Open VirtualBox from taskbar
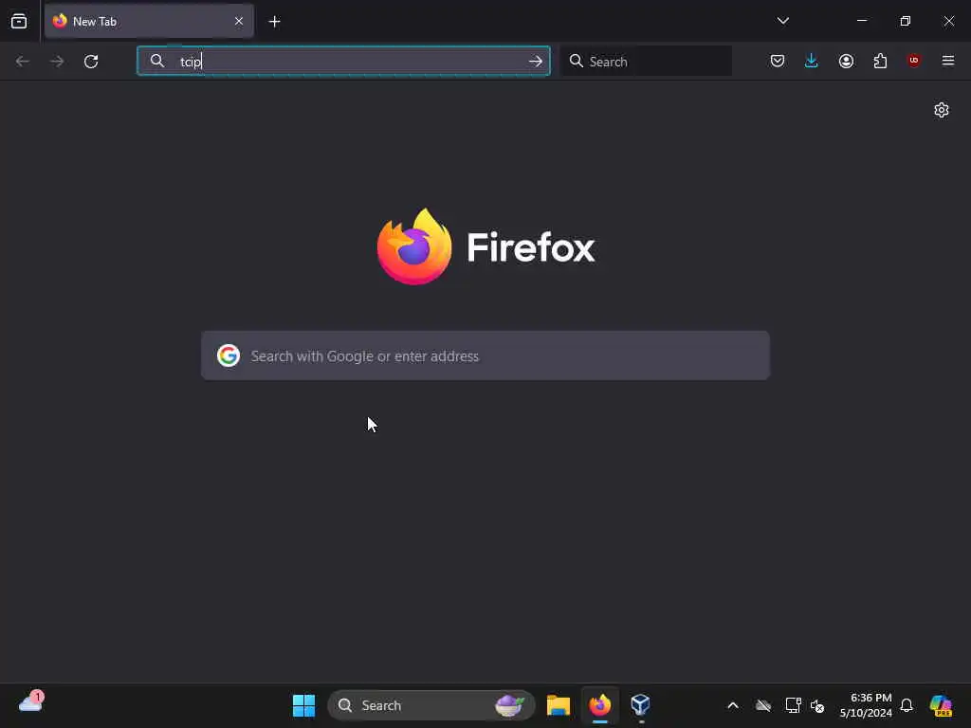 (x=640, y=705)
